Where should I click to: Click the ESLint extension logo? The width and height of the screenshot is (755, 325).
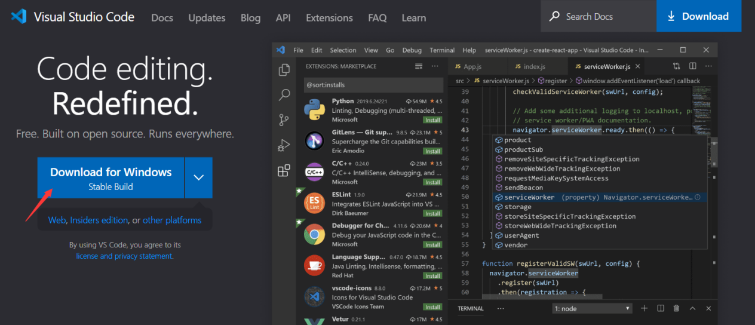click(x=314, y=203)
